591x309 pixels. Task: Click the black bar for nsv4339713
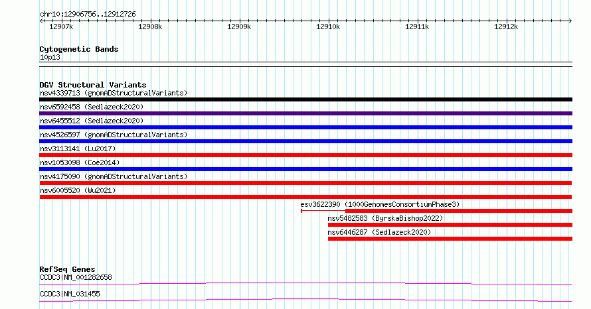(x=305, y=99)
